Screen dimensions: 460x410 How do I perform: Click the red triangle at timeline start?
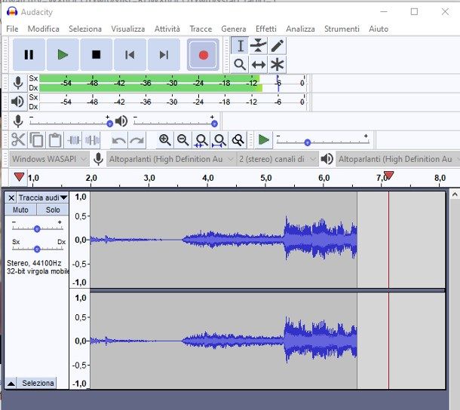point(19,177)
